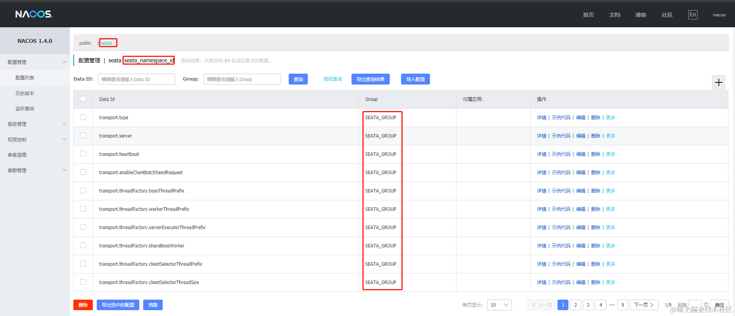Click 删除 for transport.enableClientBatchSendRequest row
The height and width of the screenshot is (316, 735).
pyautogui.click(x=596, y=173)
